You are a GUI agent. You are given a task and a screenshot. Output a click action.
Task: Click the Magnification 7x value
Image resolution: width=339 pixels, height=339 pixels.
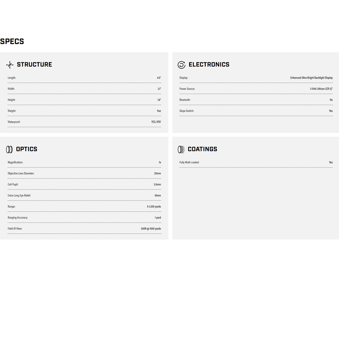pos(160,162)
